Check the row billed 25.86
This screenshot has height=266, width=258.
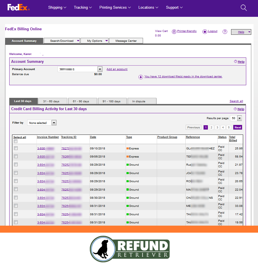tap(16, 148)
